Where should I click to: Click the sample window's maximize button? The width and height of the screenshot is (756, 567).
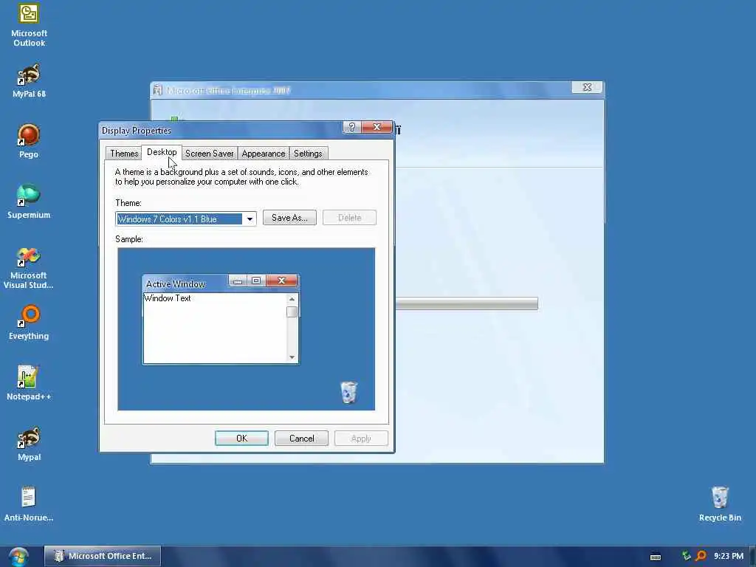256,281
